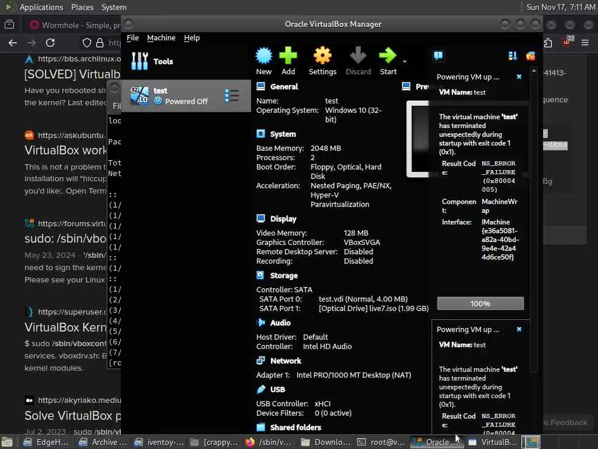Open the Help menu in VirtualBox
The height and width of the screenshot is (449, 598).
192,38
